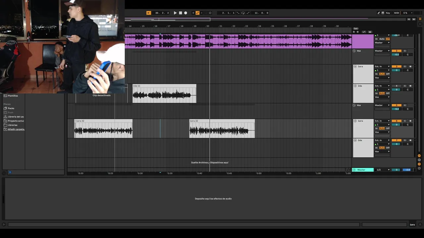
Task: Select the 2da 11 audio clip
Action: tap(164, 94)
